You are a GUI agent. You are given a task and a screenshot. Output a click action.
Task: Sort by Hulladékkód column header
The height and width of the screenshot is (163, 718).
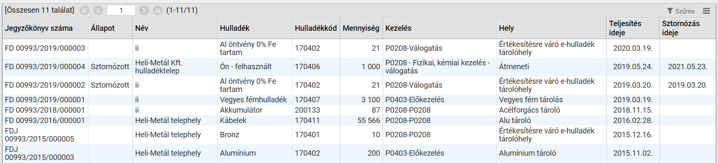(316, 28)
